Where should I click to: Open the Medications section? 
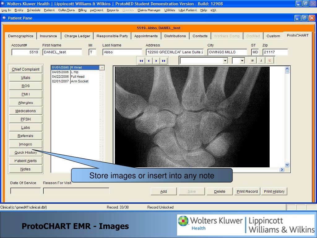(x=26, y=111)
